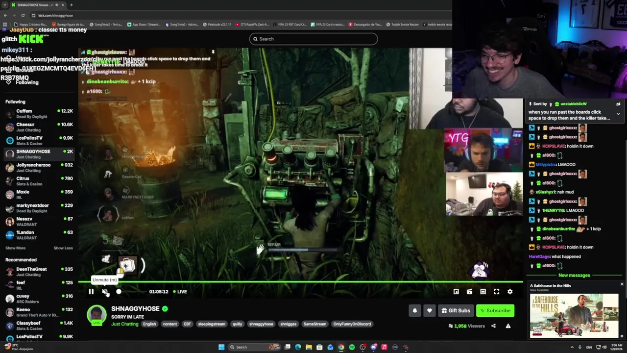Image resolution: width=627 pixels, height=353 pixels.
Task: Reload page in browser toolbar
Action: [x=23, y=15]
